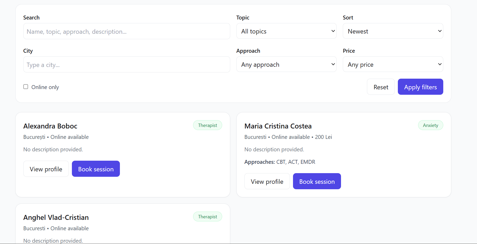Focus the City input field
Image resolution: width=477 pixels, height=244 pixels.
pos(127,65)
